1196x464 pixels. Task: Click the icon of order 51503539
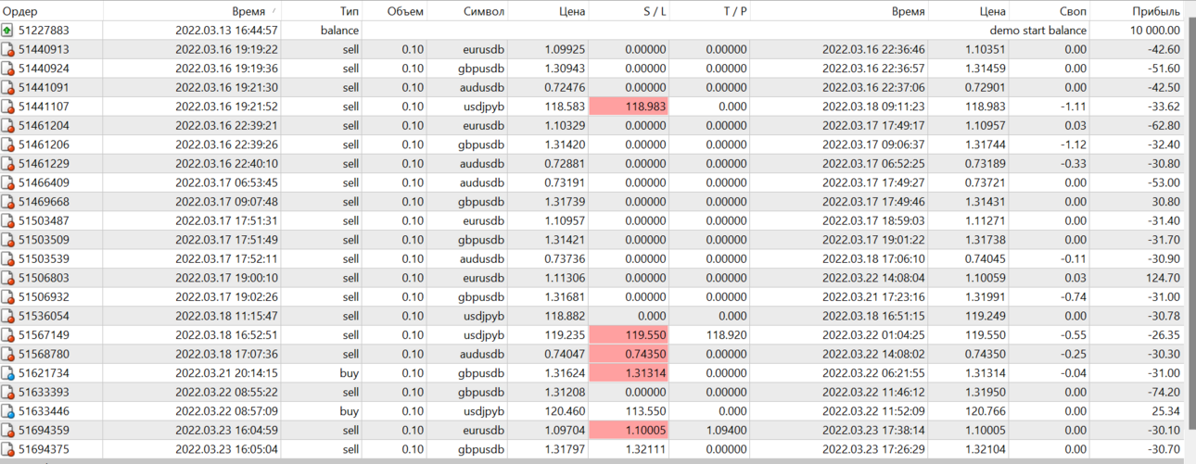(x=7, y=259)
